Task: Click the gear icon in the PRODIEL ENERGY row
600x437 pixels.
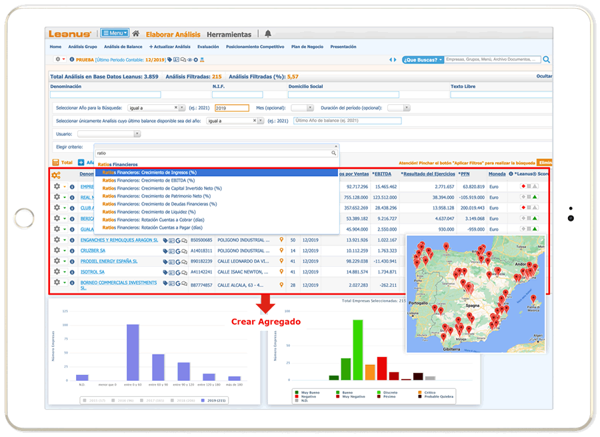Action: click(57, 261)
